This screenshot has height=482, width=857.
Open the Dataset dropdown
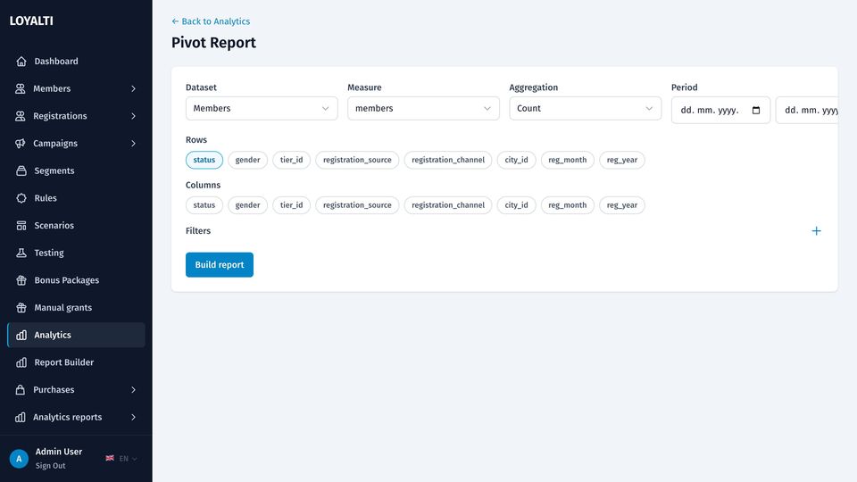(262, 108)
